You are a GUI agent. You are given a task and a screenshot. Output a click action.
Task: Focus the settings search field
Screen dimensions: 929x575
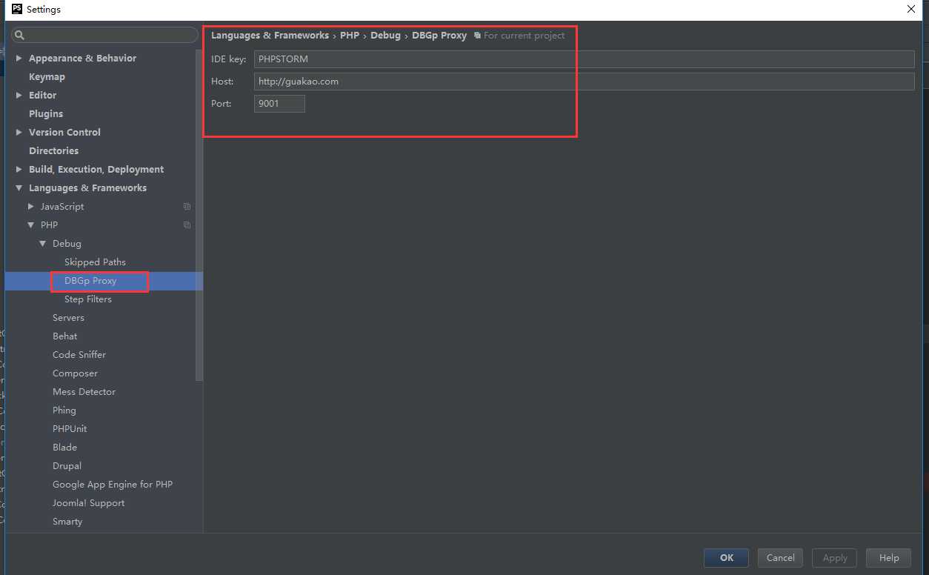coord(104,35)
